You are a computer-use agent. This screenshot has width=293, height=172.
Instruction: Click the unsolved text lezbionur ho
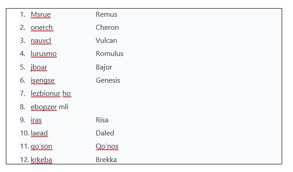[51, 93]
